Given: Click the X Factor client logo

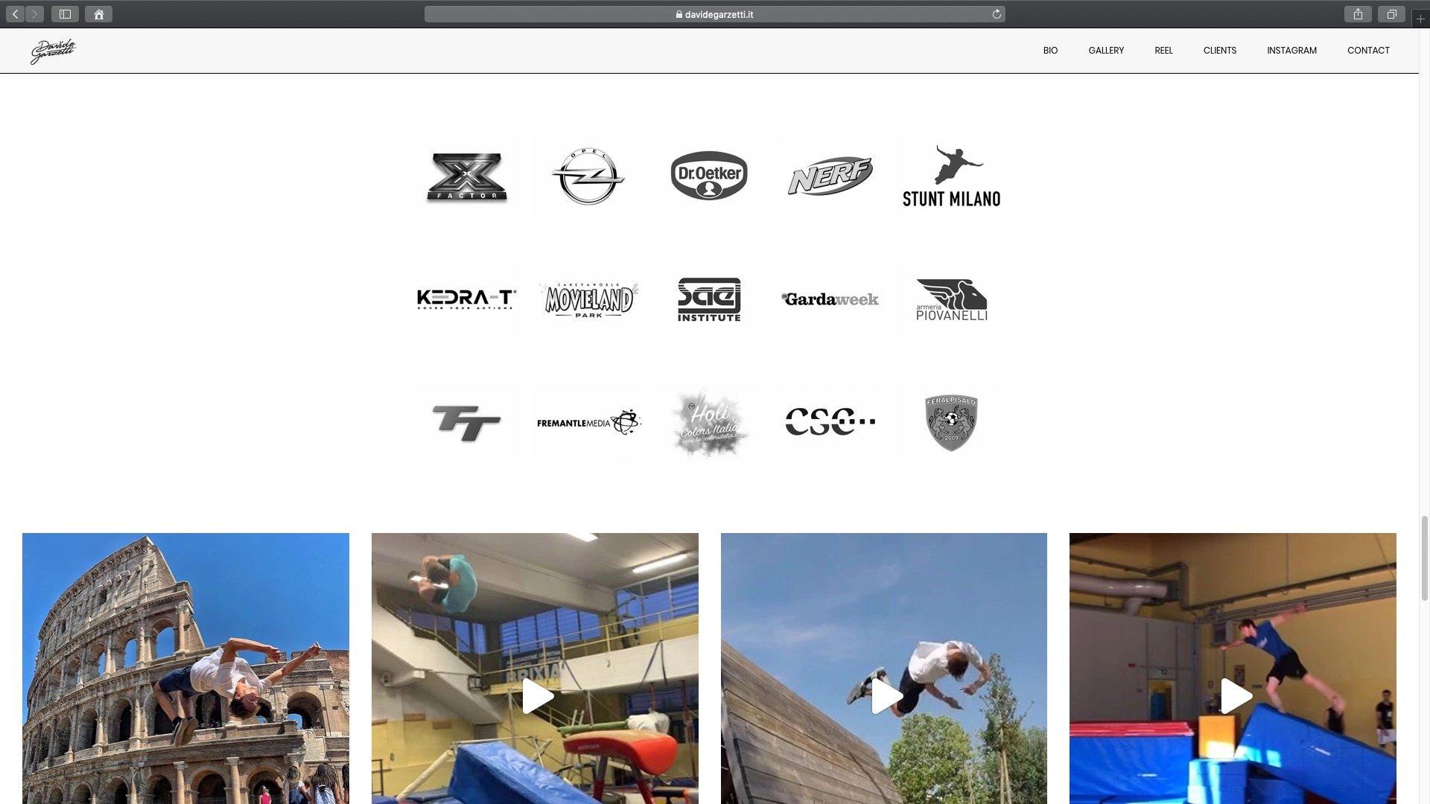Looking at the screenshot, I should (467, 176).
